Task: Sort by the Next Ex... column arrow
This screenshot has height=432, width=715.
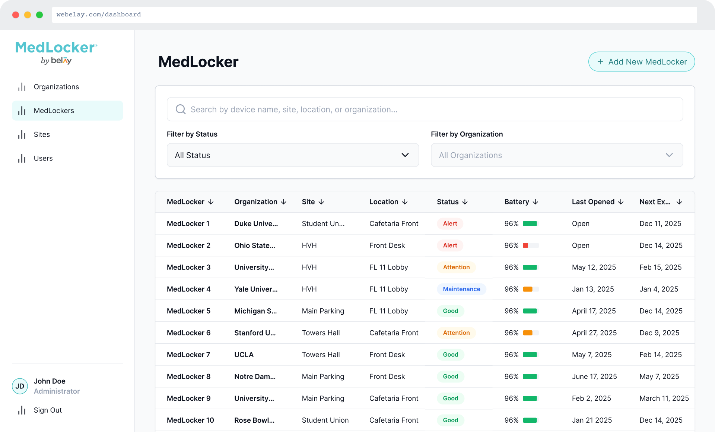Action: [679, 202]
